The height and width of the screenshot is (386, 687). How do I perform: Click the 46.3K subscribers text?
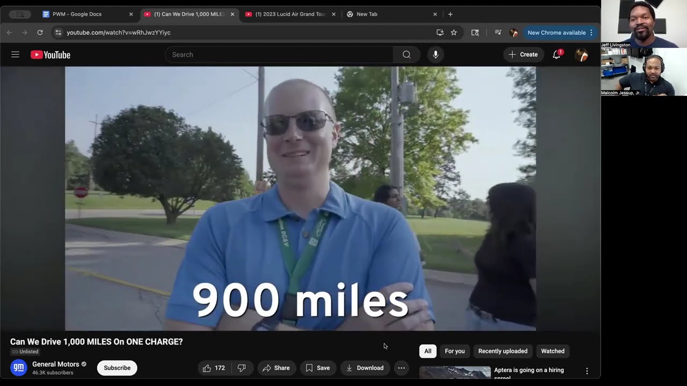[53, 373]
